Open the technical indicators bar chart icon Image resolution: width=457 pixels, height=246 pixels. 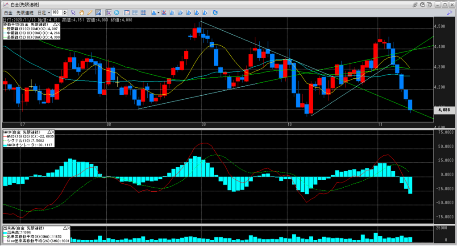click(x=154, y=13)
